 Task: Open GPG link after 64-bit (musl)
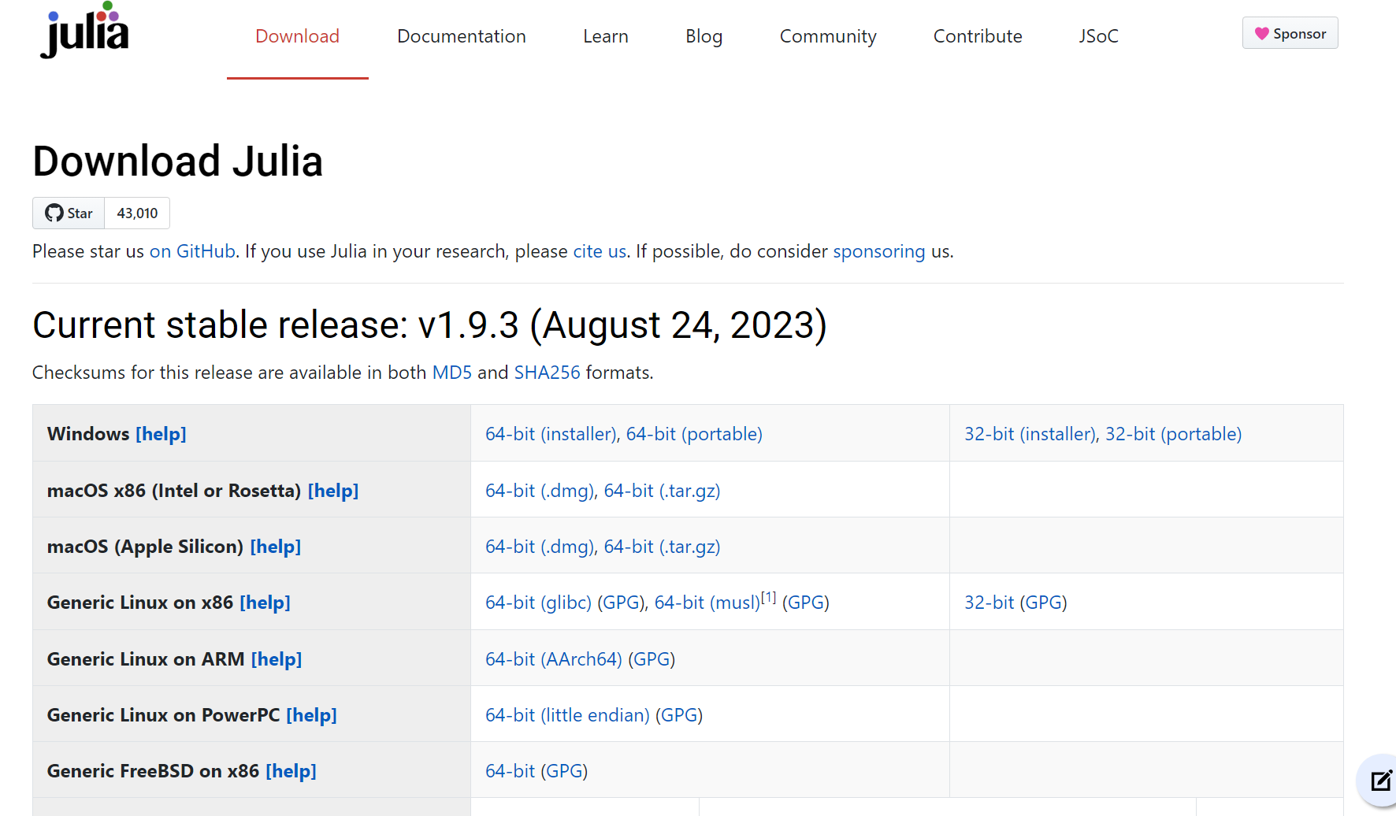(x=806, y=603)
